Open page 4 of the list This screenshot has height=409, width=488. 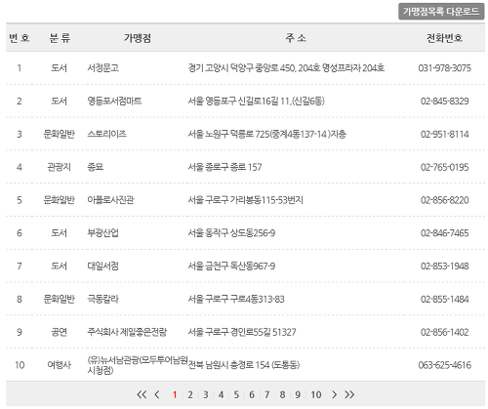(221, 394)
